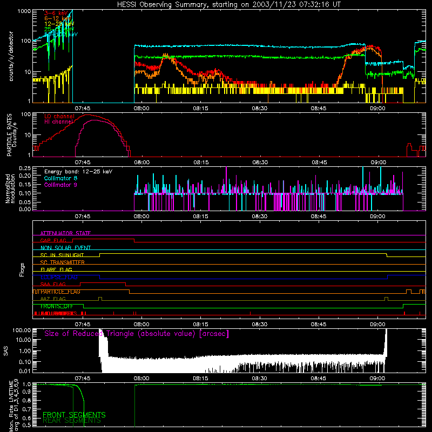The width and height of the screenshot is (432, 432).
Task: Select the 'FRONT SEGMENTS' legend label
Action: (74, 415)
